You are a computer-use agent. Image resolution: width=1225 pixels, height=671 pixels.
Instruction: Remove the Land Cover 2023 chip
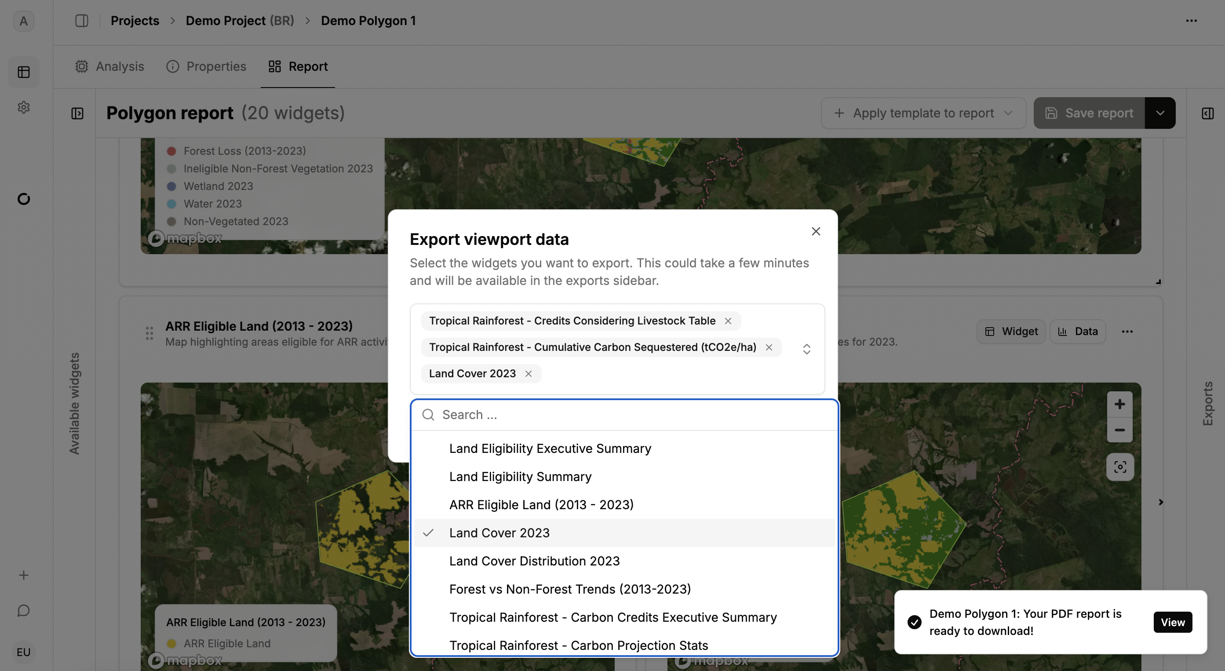(x=529, y=374)
